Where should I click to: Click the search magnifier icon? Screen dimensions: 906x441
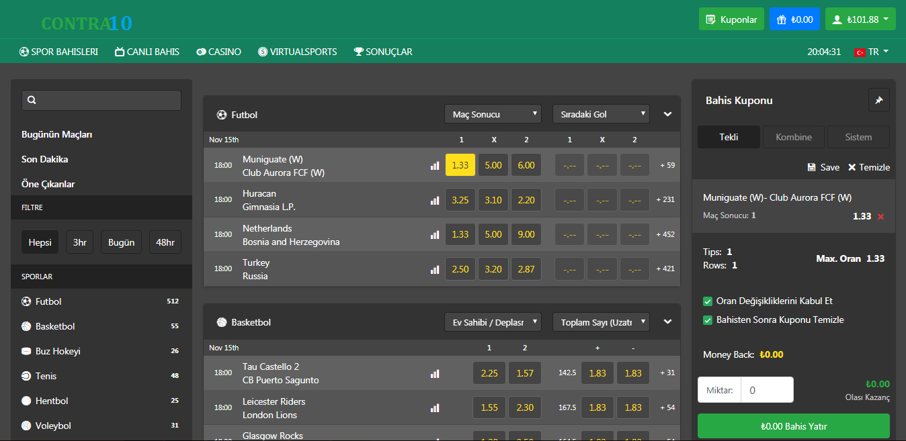32,101
